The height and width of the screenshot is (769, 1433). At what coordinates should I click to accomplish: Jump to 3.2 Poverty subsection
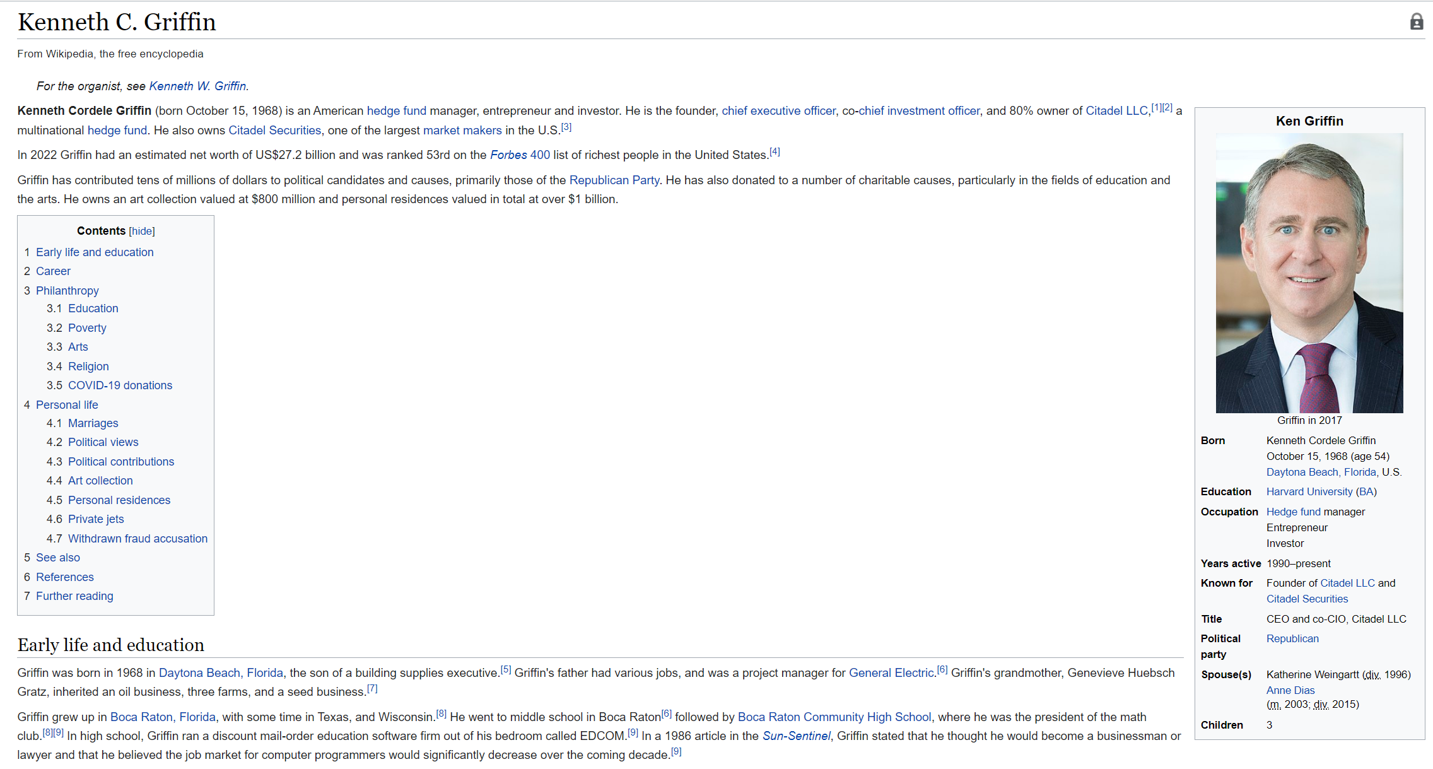[87, 328]
